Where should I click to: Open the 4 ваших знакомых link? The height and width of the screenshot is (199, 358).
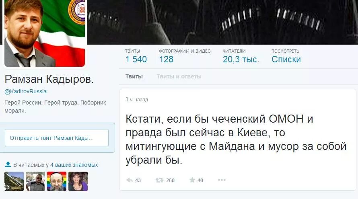(x=74, y=165)
